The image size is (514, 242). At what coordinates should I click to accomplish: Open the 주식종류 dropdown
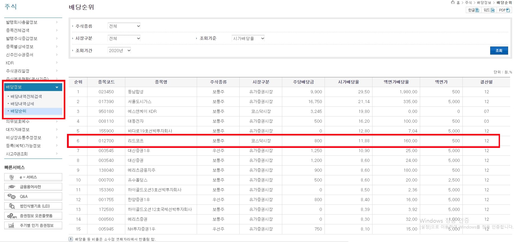pos(124,26)
